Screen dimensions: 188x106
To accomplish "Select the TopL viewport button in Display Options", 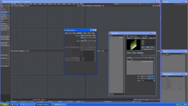I will point(82,36).
